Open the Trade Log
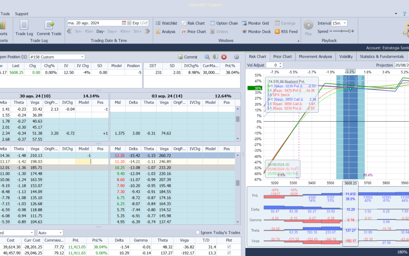 pyautogui.click(x=24, y=28)
